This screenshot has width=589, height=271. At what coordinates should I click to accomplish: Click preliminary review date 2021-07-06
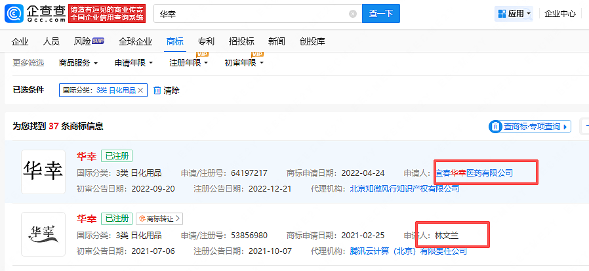click(153, 251)
